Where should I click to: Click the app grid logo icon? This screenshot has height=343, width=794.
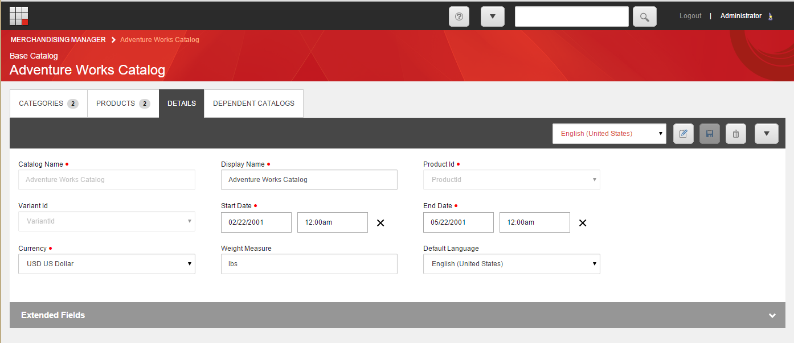click(19, 16)
